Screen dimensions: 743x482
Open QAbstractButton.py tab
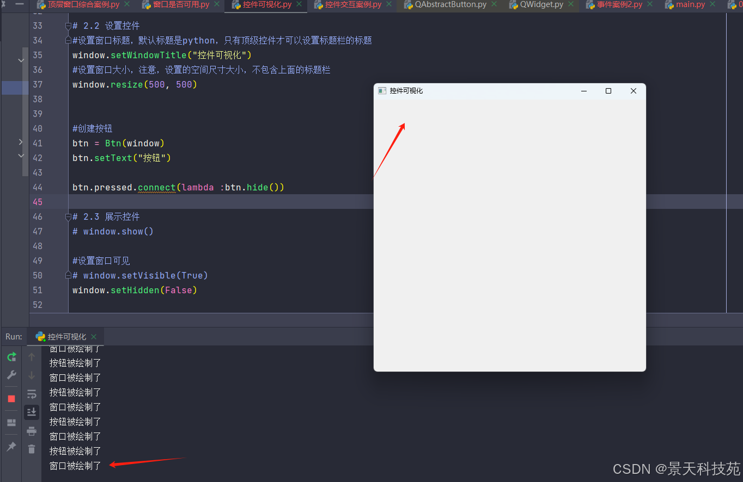point(450,4)
